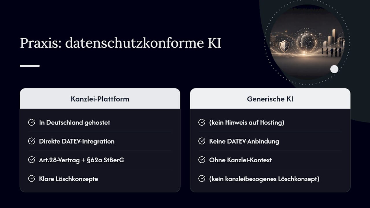Click the checkmark icon beside kein Hinweis auf Hosting

pyautogui.click(x=202, y=122)
